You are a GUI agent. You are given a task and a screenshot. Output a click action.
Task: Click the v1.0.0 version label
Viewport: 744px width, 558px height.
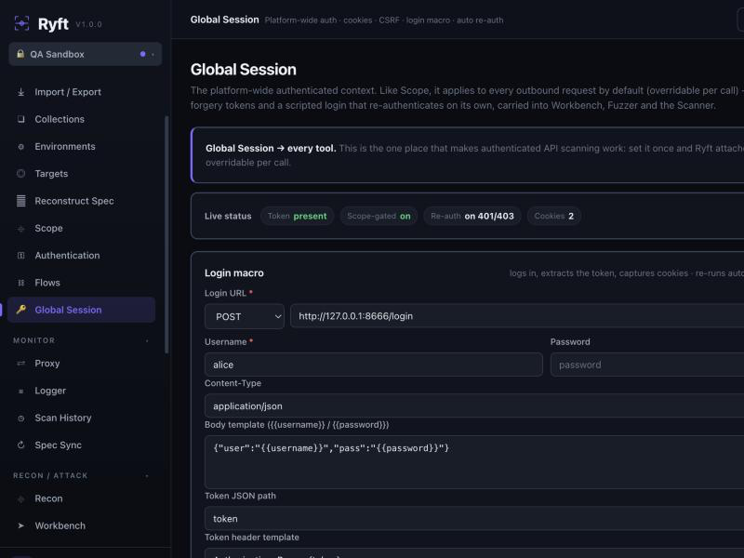(88, 24)
